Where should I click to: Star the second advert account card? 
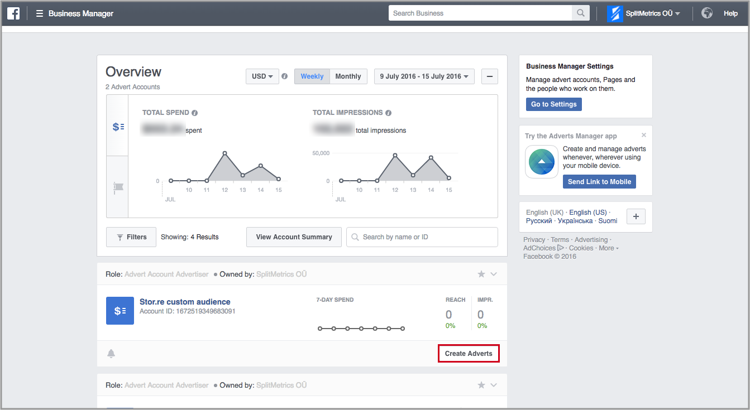tap(481, 385)
